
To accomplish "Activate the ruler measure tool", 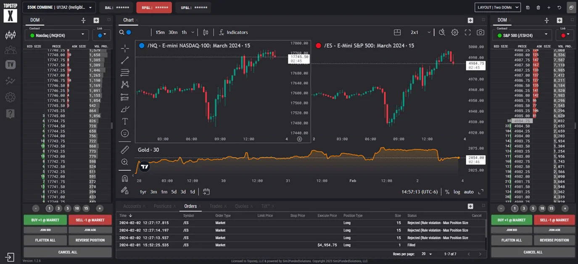I will pos(125,149).
